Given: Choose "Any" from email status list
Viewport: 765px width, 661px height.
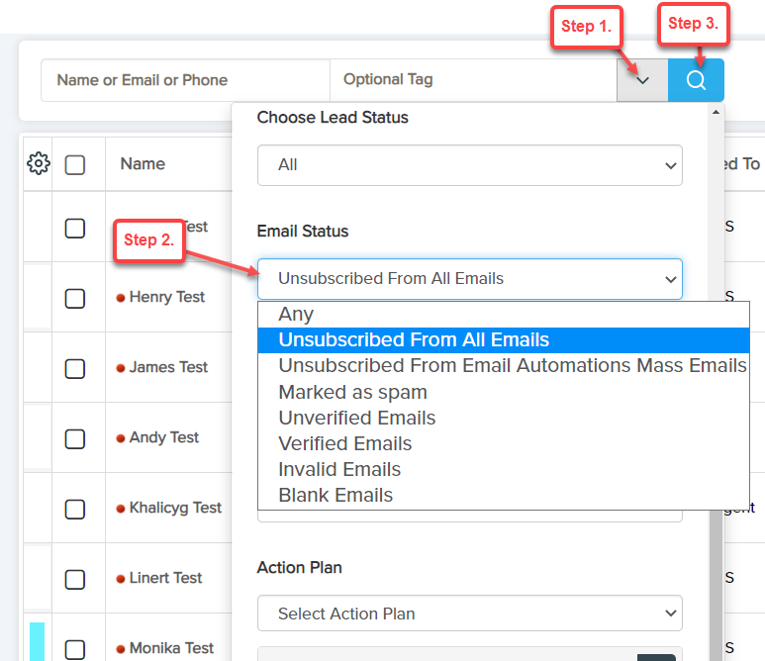Looking at the screenshot, I should 296,315.
